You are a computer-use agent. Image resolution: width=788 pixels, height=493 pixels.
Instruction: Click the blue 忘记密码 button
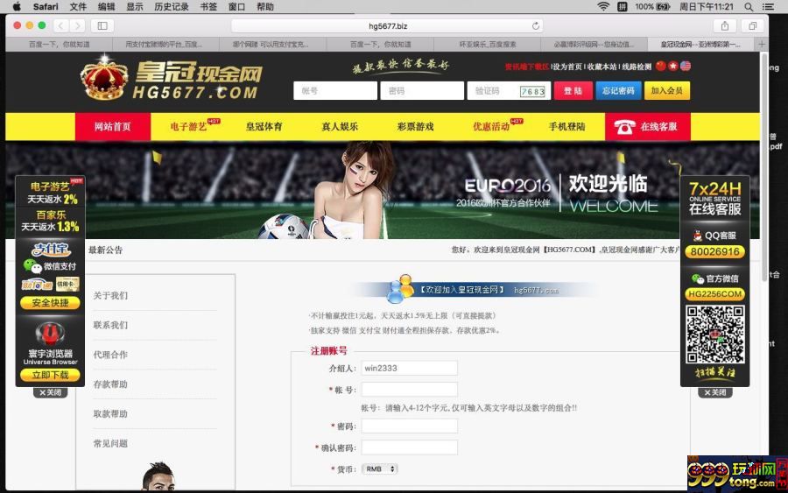(618, 91)
